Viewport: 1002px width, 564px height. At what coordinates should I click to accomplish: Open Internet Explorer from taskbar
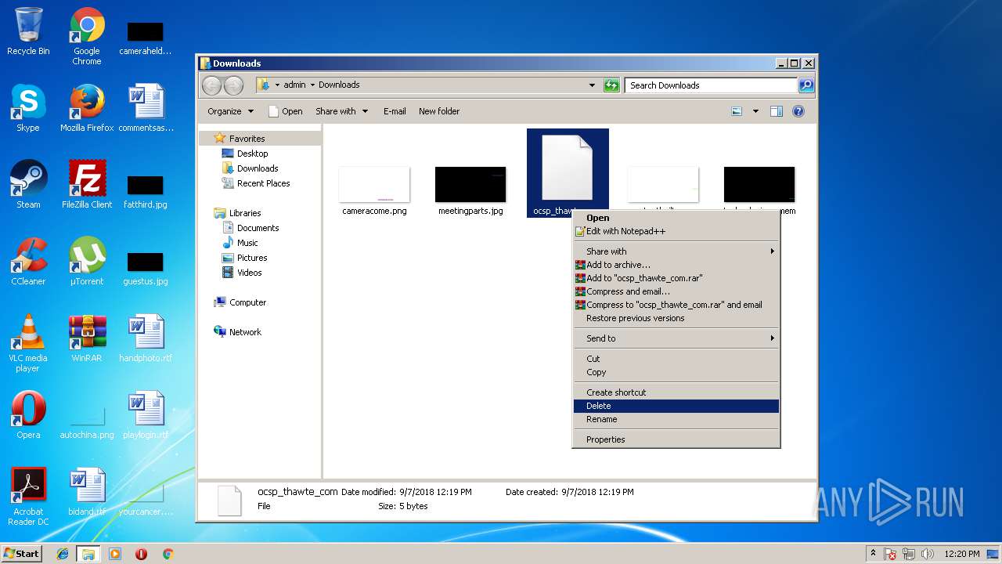(63, 554)
